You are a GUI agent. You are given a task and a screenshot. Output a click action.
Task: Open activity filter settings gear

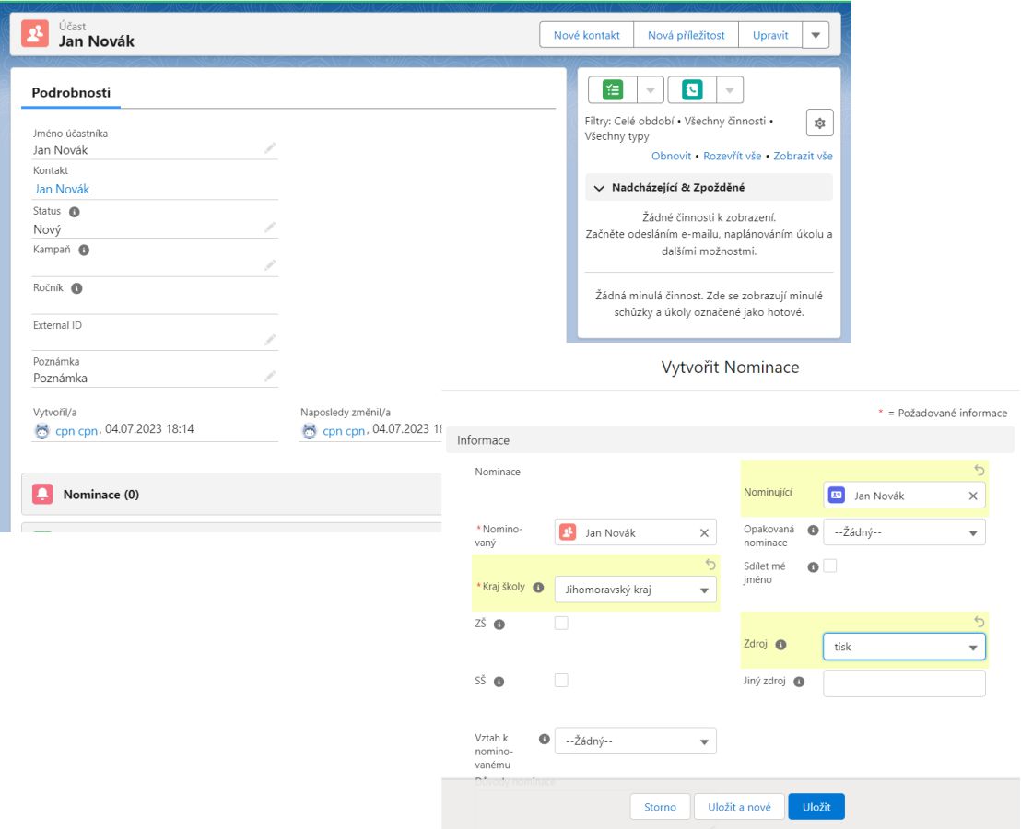click(x=819, y=123)
